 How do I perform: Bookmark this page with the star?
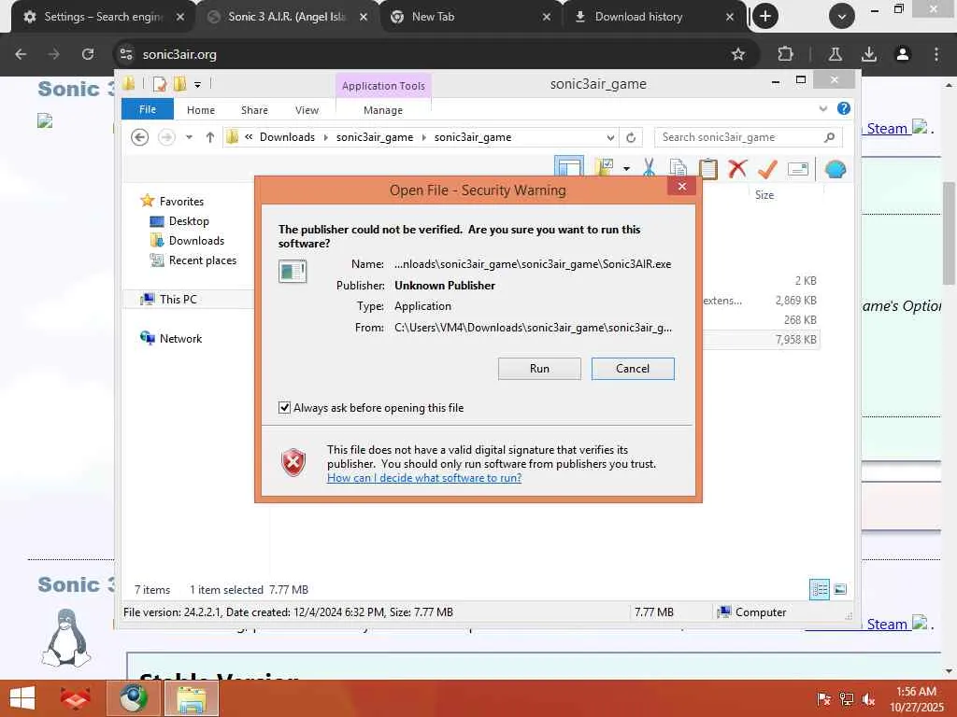click(x=738, y=54)
